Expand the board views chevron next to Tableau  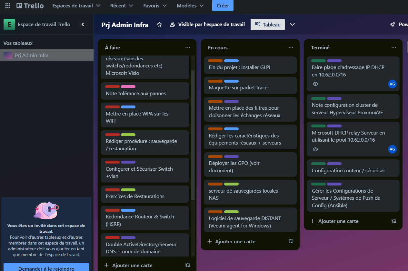click(292, 25)
